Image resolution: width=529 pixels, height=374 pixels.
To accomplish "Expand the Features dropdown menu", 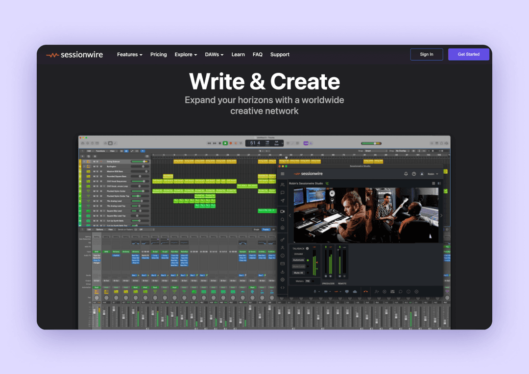I will [129, 54].
